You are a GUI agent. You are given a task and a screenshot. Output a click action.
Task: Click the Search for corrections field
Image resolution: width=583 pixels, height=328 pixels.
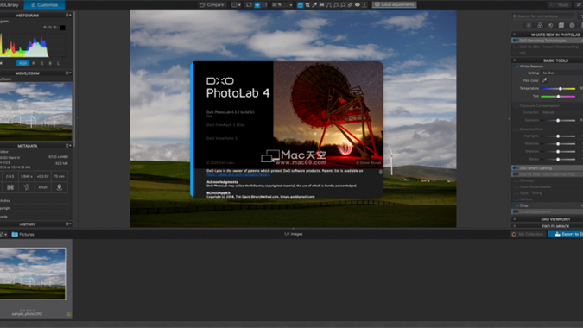tap(543, 16)
